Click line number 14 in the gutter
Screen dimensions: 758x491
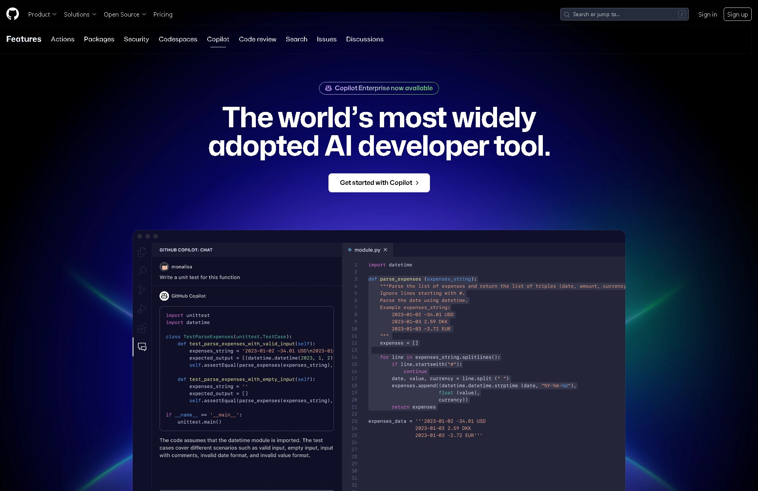pos(354,357)
